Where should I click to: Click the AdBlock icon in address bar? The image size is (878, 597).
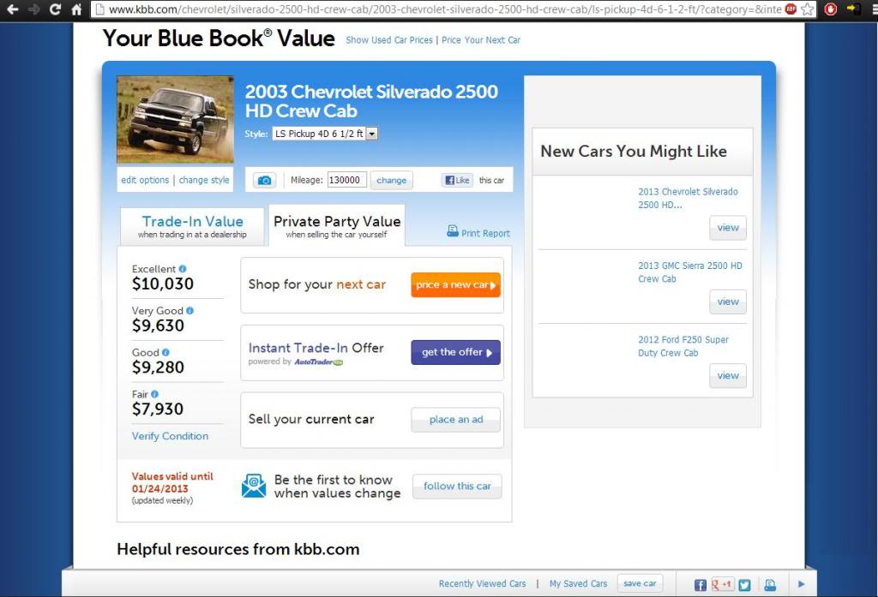(791, 9)
